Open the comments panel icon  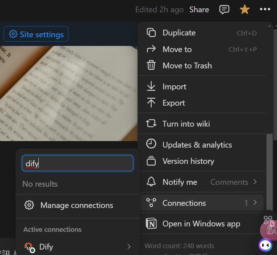tap(224, 9)
